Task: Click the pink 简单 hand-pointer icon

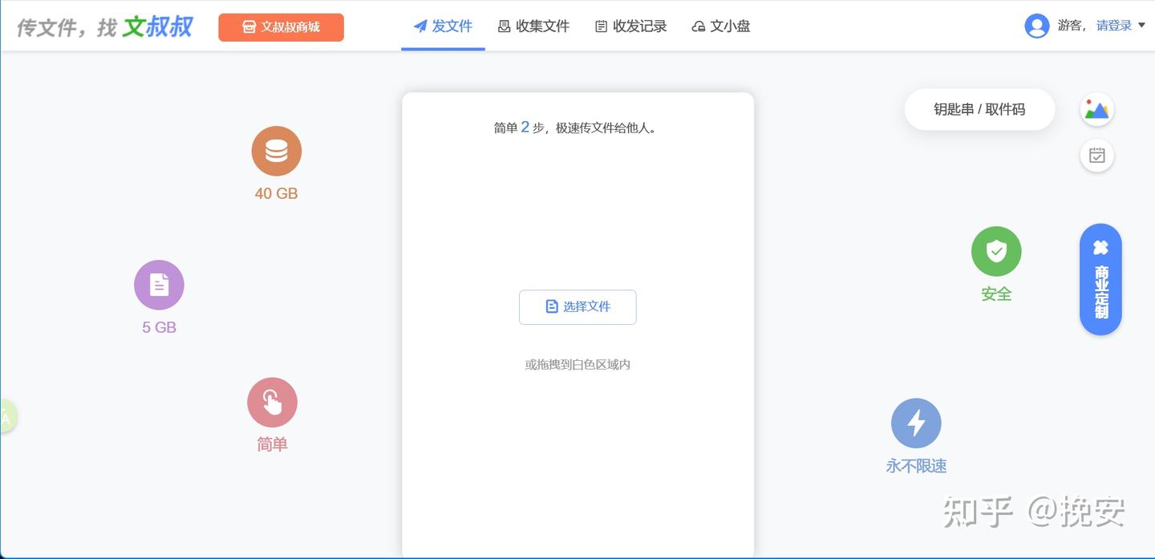Action: 272,402
